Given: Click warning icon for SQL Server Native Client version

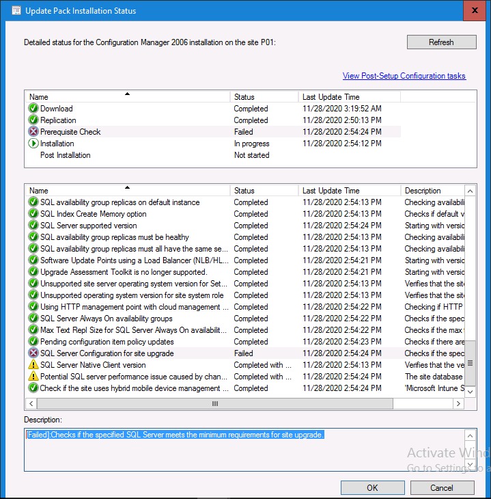Looking at the screenshot, I should [33, 365].
